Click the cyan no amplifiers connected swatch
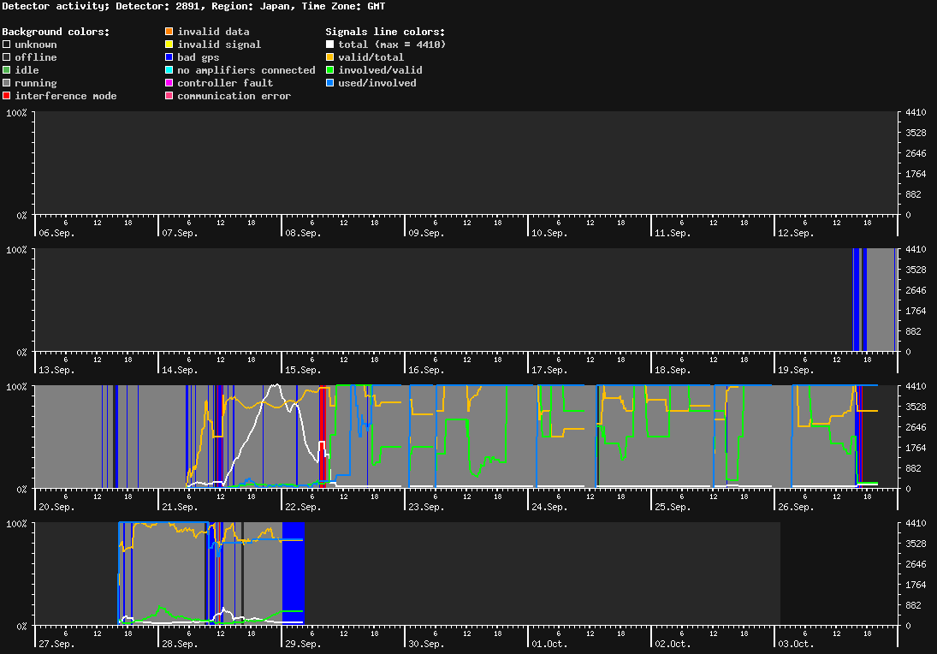The width and height of the screenshot is (937, 654). [x=169, y=70]
